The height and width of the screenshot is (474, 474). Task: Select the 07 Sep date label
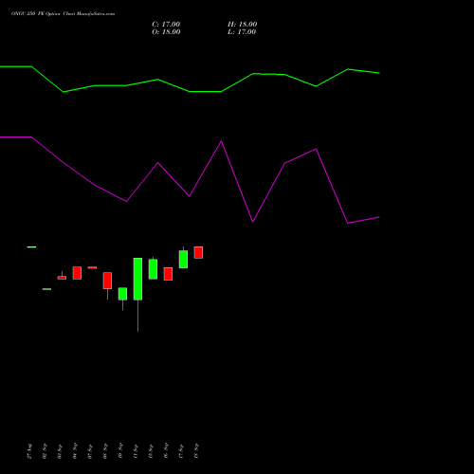(x=90, y=451)
